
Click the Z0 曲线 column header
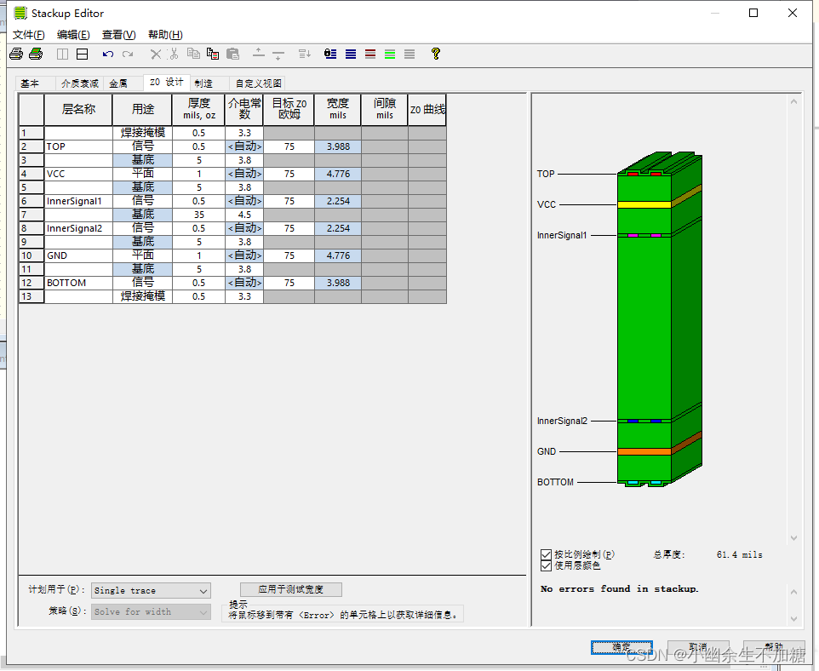coord(427,110)
